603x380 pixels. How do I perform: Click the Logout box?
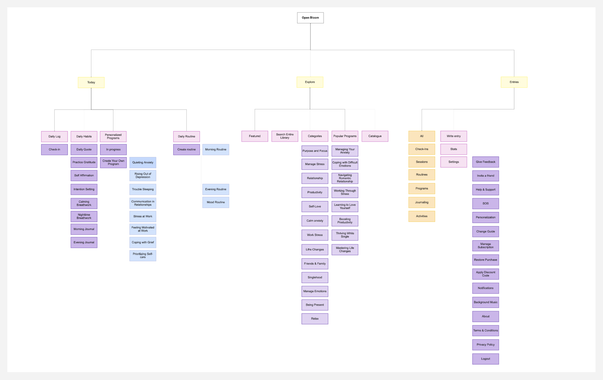coord(485,359)
